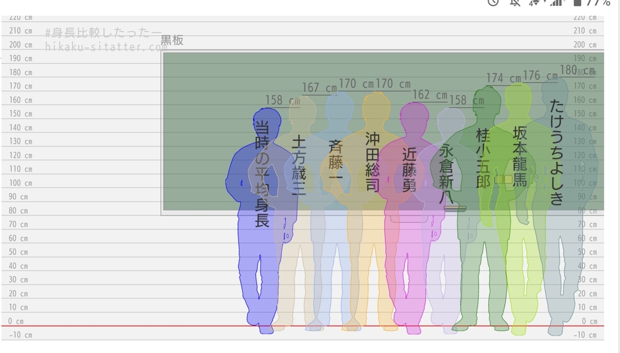Select -10 cm on the left axis
The height and width of the screenshot is (353, 620).
pos(21,335)
